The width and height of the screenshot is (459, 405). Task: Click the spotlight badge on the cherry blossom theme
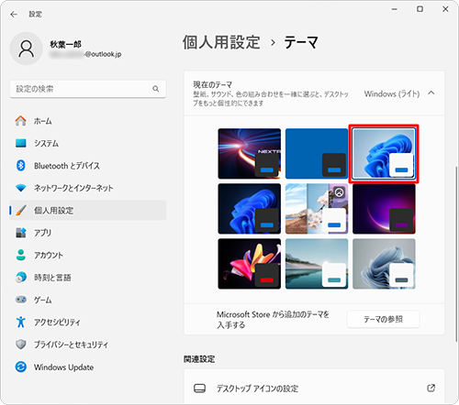340,192
